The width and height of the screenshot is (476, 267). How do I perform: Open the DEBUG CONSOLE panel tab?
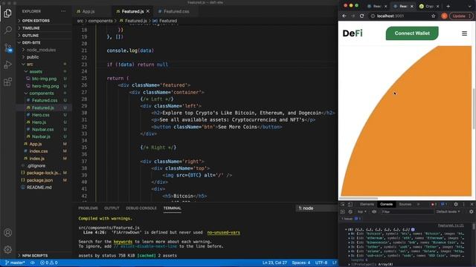141,208
